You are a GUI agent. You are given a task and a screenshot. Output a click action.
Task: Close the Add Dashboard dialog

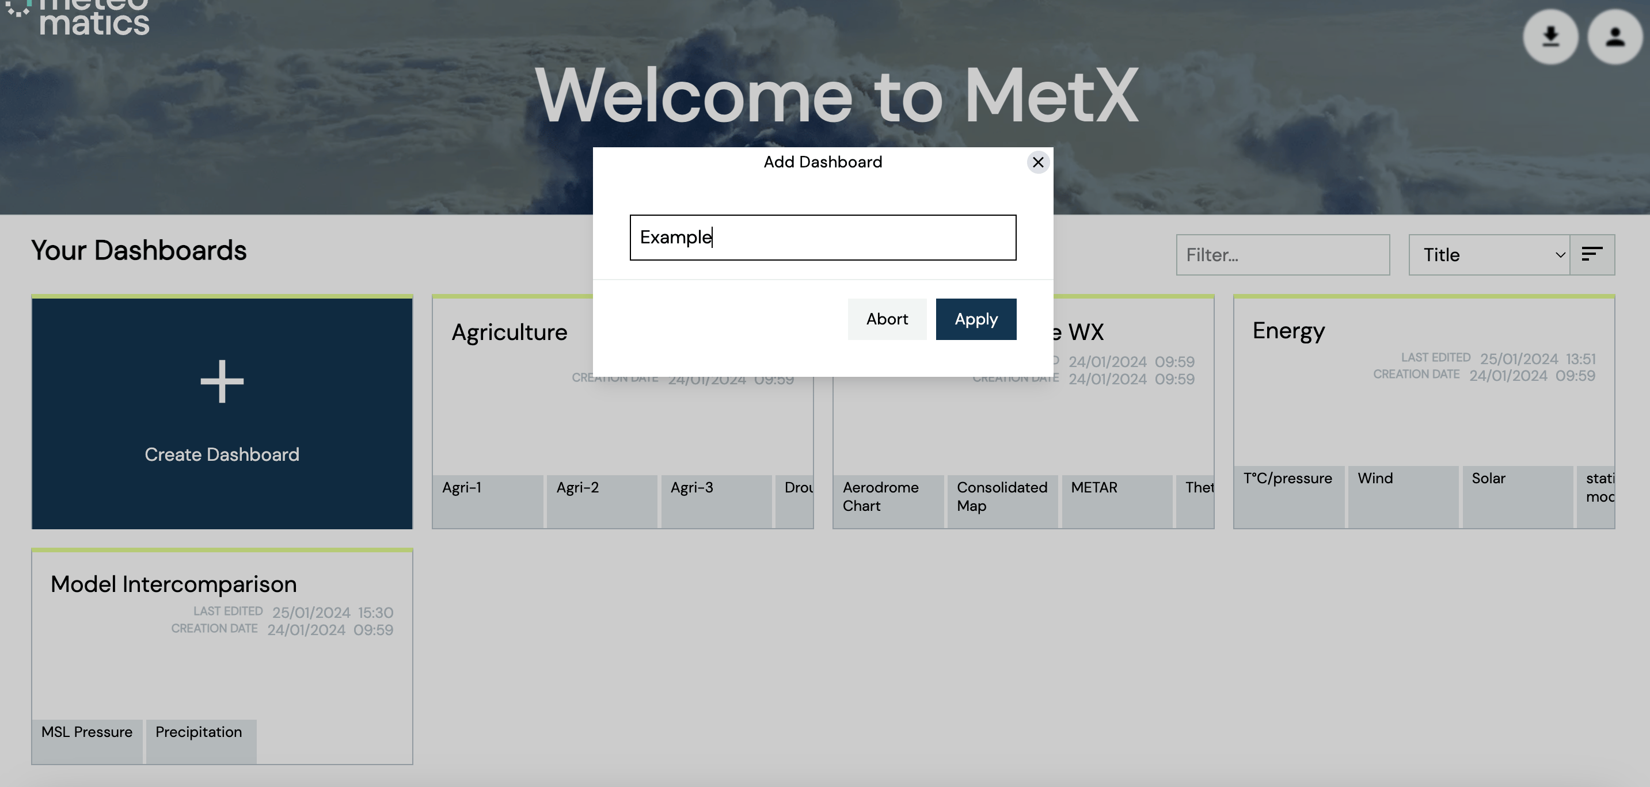point(1037,162)
